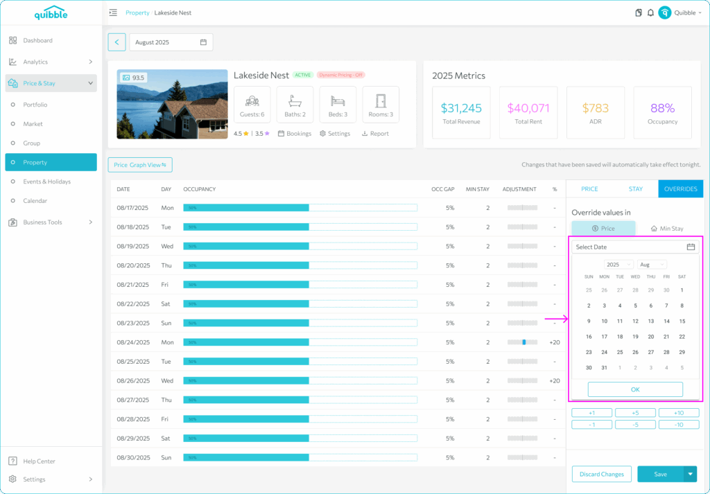Click the Save button
Image resolution: width=710 pixels, height=494 pixels.
[x=660, y=474]
